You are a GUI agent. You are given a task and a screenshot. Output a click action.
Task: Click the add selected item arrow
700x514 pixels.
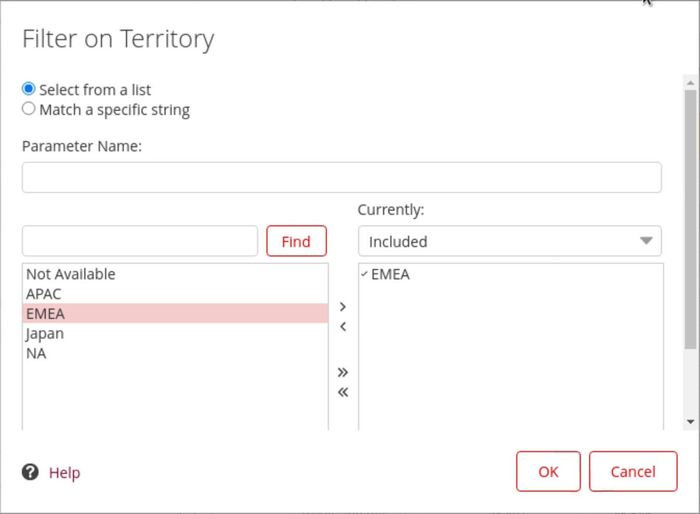point(342,307)
